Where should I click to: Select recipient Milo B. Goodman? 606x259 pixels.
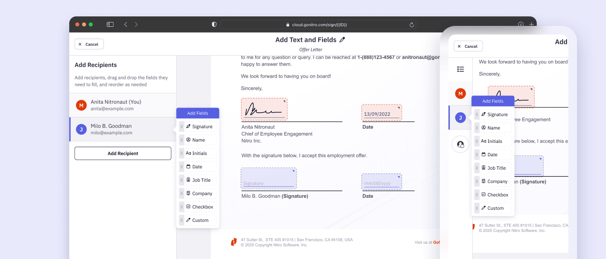pyautogui.click(x=122, y=129)
